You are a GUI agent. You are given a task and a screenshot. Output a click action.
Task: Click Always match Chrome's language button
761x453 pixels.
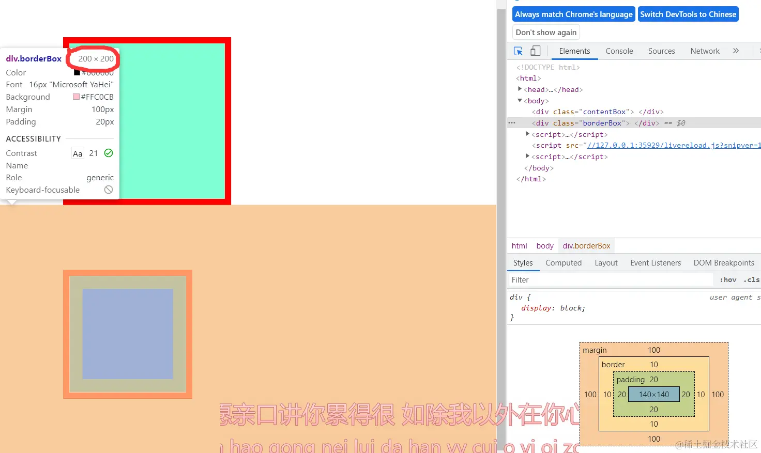574,14
